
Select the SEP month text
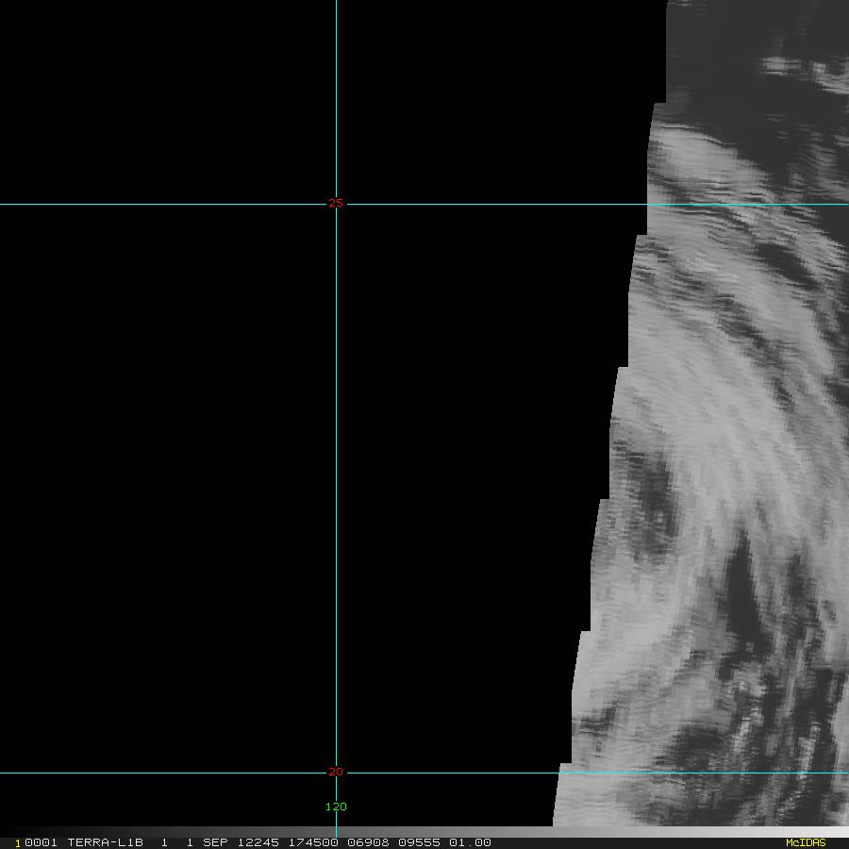click(215, 842)
